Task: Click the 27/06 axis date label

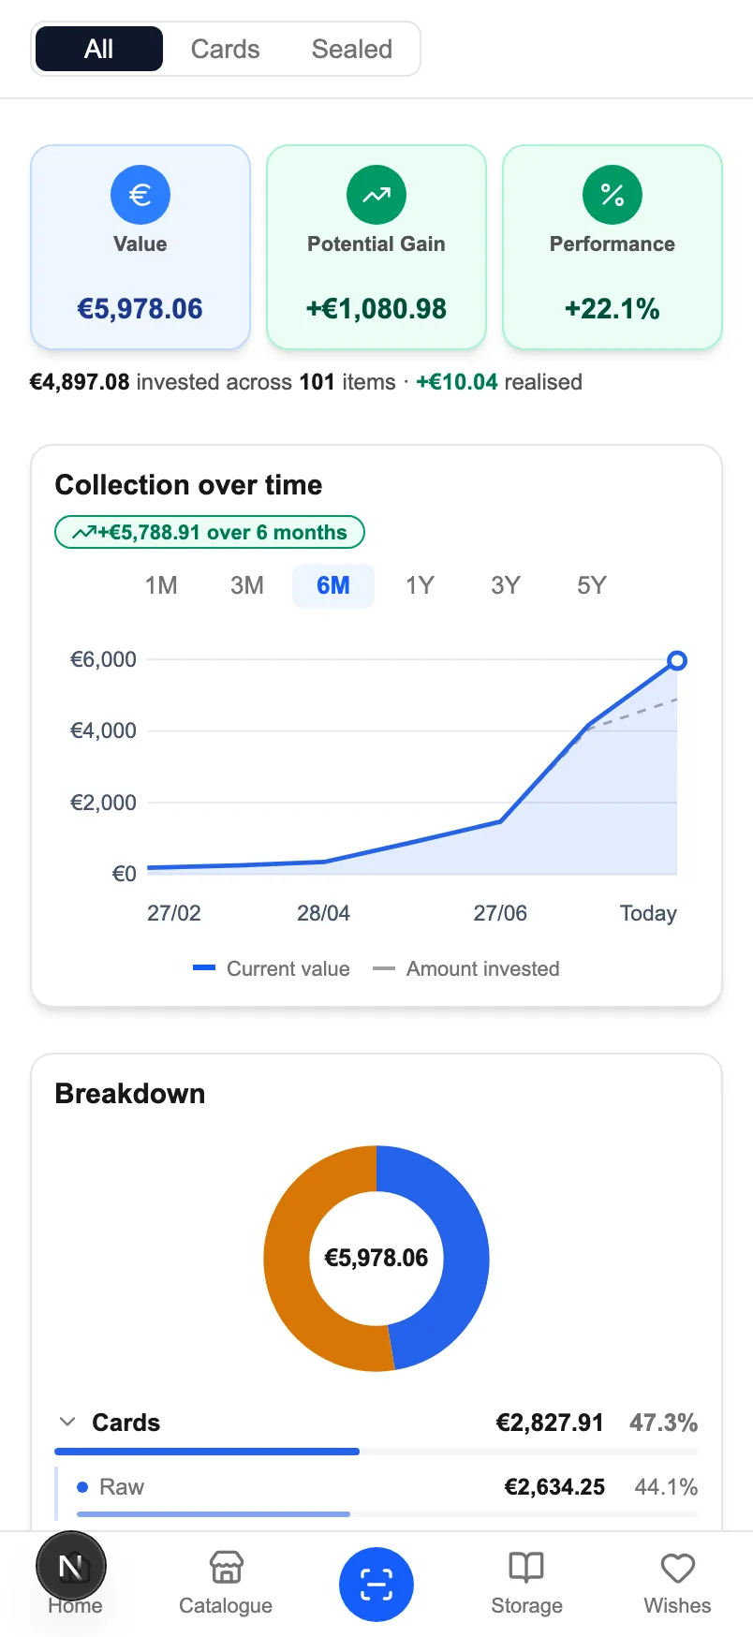Action: click(500, 913)
